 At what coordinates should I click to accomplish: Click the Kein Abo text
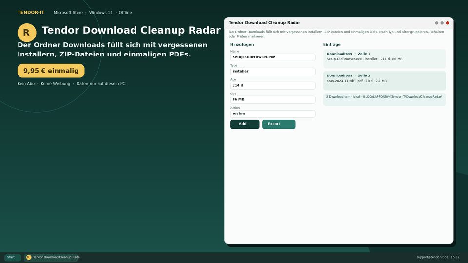coord(26,84)
